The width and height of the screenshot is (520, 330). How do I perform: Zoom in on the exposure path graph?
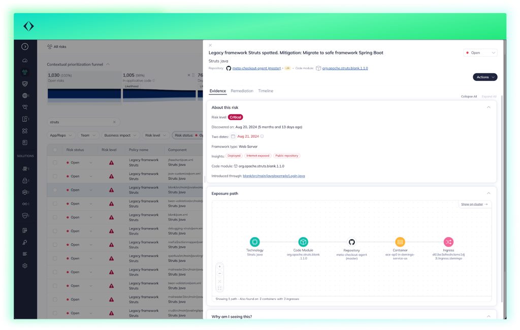(220, 267)
